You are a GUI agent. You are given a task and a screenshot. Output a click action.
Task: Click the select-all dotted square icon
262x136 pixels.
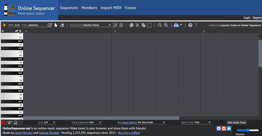click(150, 25)
